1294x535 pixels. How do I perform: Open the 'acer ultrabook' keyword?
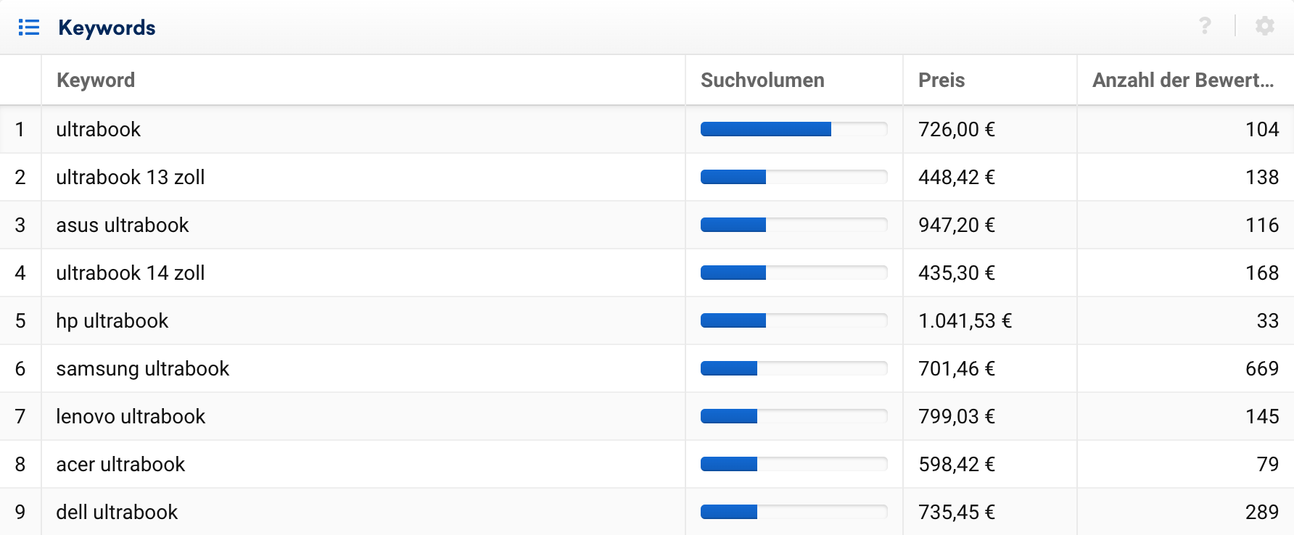tap(120, 464)
